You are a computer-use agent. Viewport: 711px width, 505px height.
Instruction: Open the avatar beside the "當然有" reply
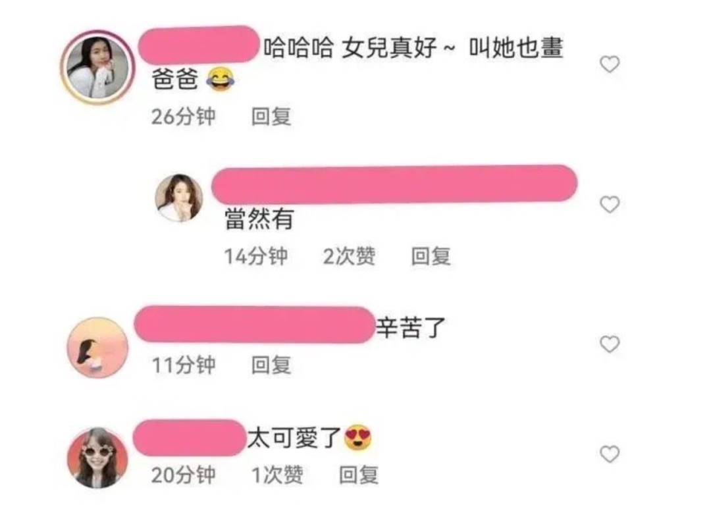tap(178, 198)
